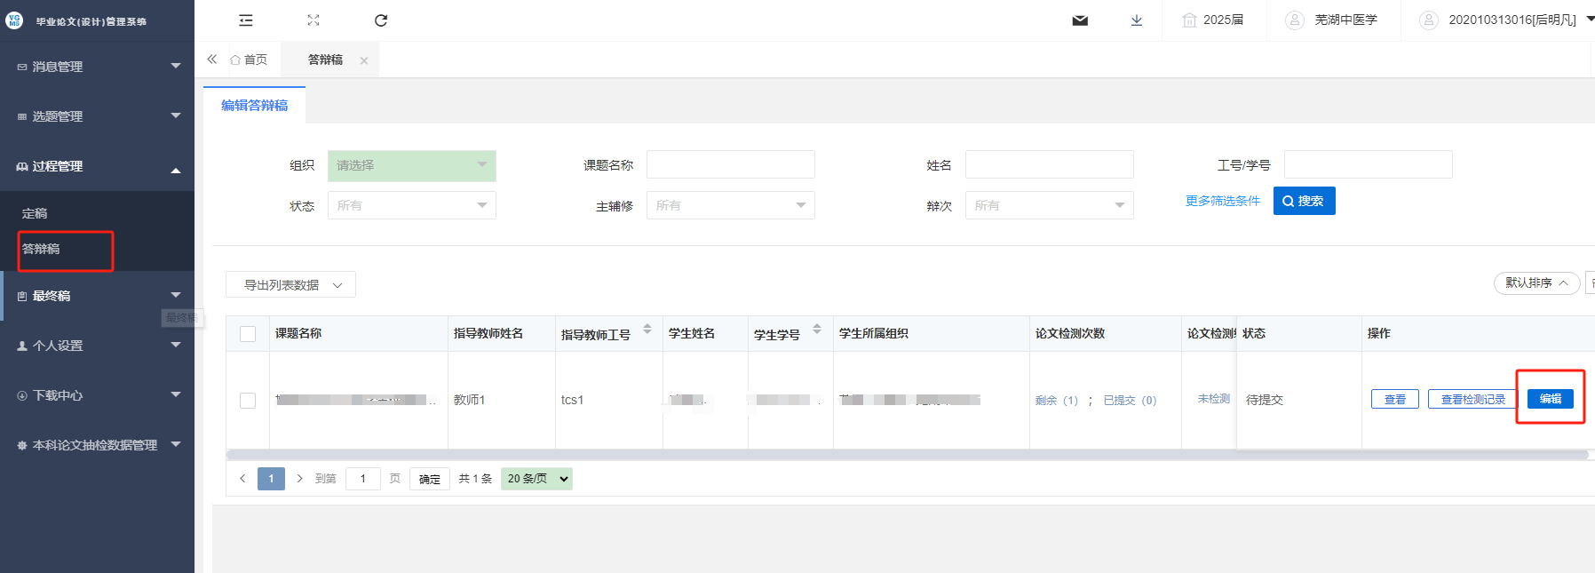Open the mail messages envelope icon
Image resolution: width=1595 pixels, height=573 pixels.
tap(1080, 20)
